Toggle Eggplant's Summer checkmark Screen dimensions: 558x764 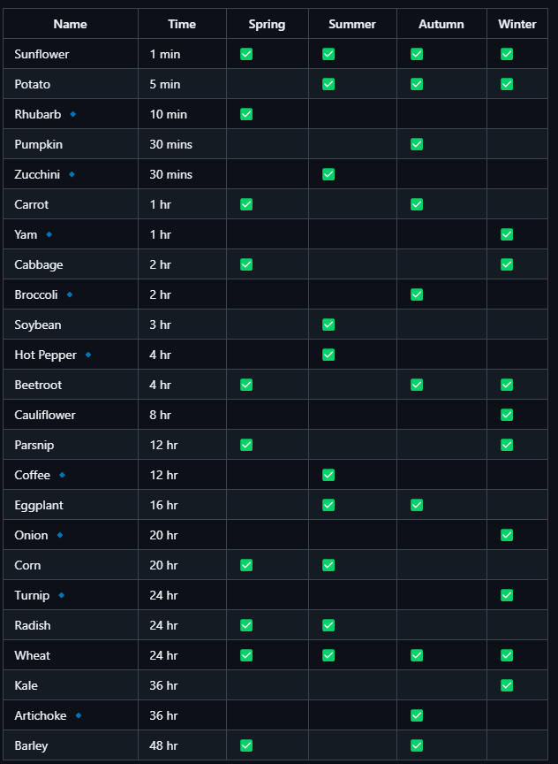coord(328,505)
